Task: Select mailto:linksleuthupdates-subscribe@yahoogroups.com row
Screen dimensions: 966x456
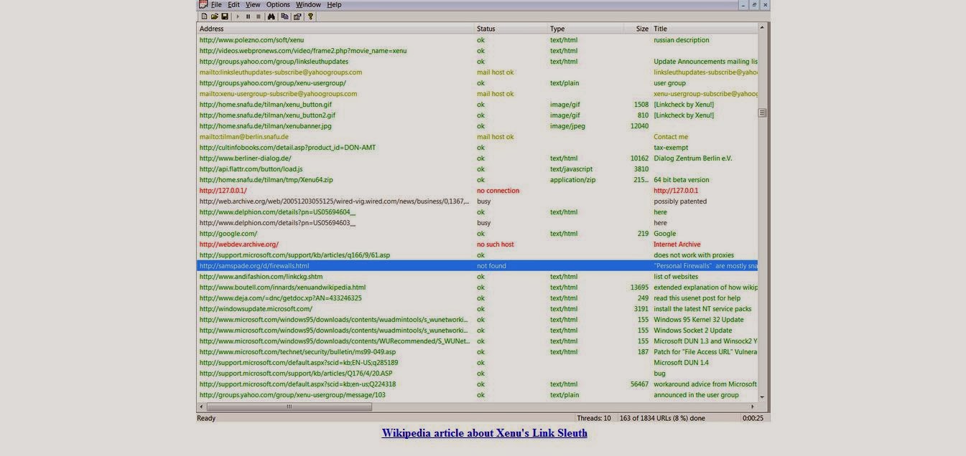Action: [x=478, y=72]
